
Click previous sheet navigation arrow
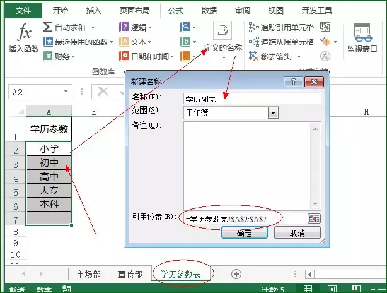(23, 273)
